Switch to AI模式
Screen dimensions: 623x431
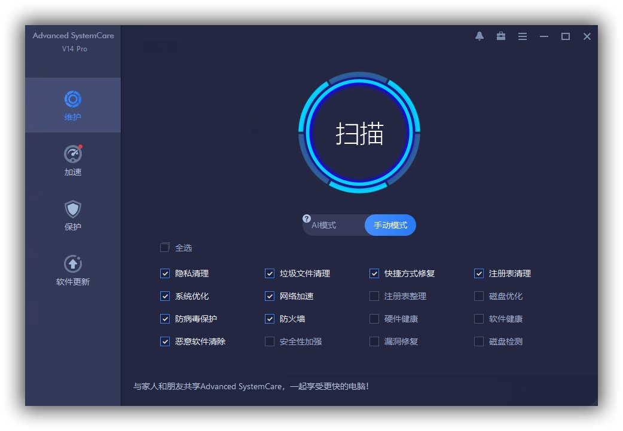click(323, 225)
